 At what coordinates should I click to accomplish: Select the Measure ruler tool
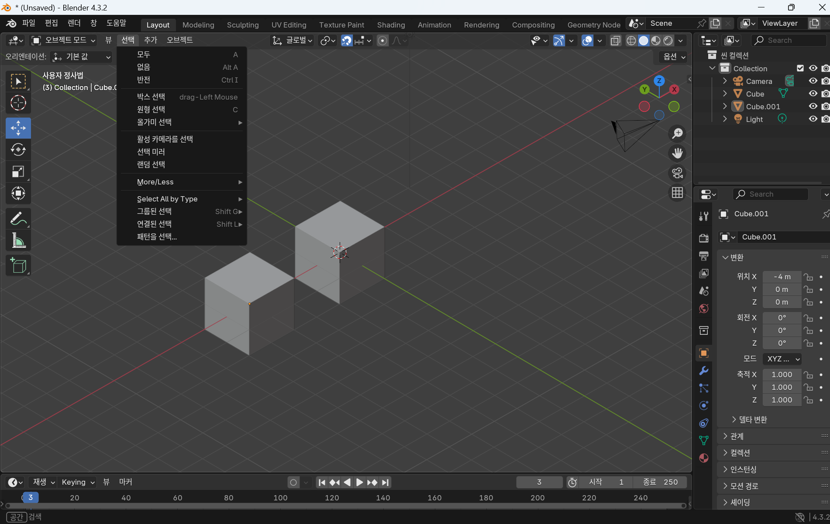[18, 240]
